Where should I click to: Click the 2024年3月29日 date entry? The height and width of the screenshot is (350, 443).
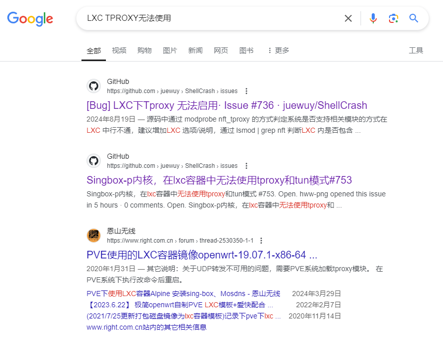tap(316, 294)
